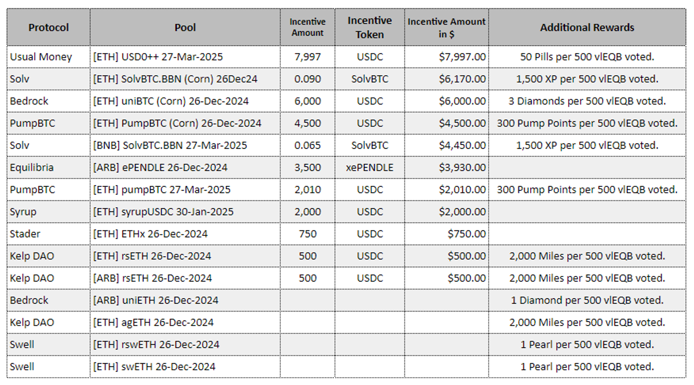
Task: Select the $3,930.00 amount cell
Action: pyautogui.click(x=462, y=168)
